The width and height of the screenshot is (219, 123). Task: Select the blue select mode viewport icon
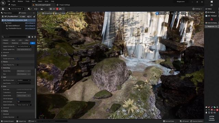click(x=157, y=13)
